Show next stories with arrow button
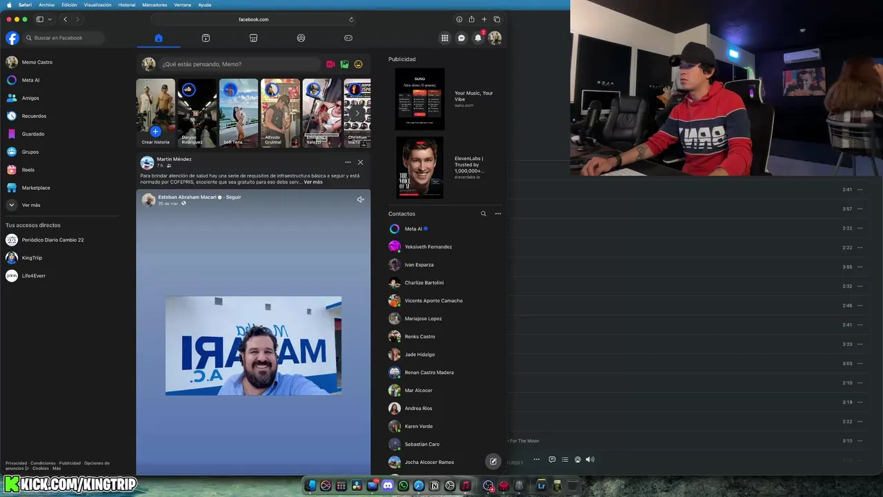The image size is (883, 497). 357,113
